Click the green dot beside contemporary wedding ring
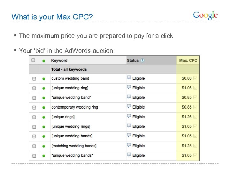The width and height of the screenshot is (230, 172). pyautogui.click(x=44, y=107)
